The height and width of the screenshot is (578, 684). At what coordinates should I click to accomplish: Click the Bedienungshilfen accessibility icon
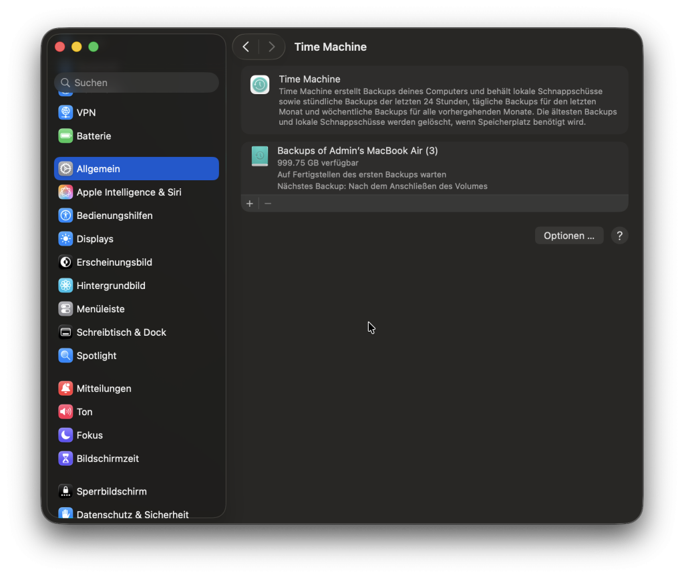click(65, 216)
